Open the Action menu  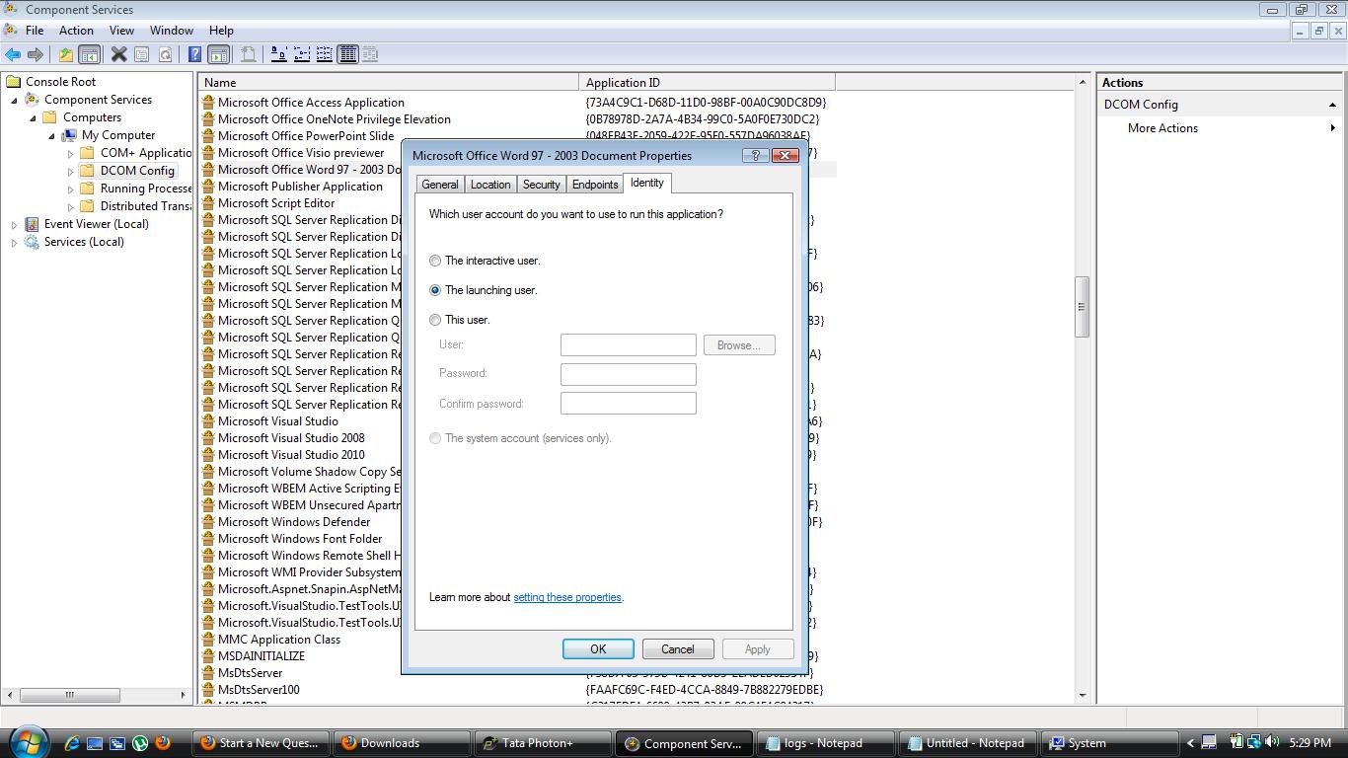tap(76, 31)
